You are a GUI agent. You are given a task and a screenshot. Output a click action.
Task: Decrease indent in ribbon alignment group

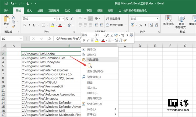[96, 25]
